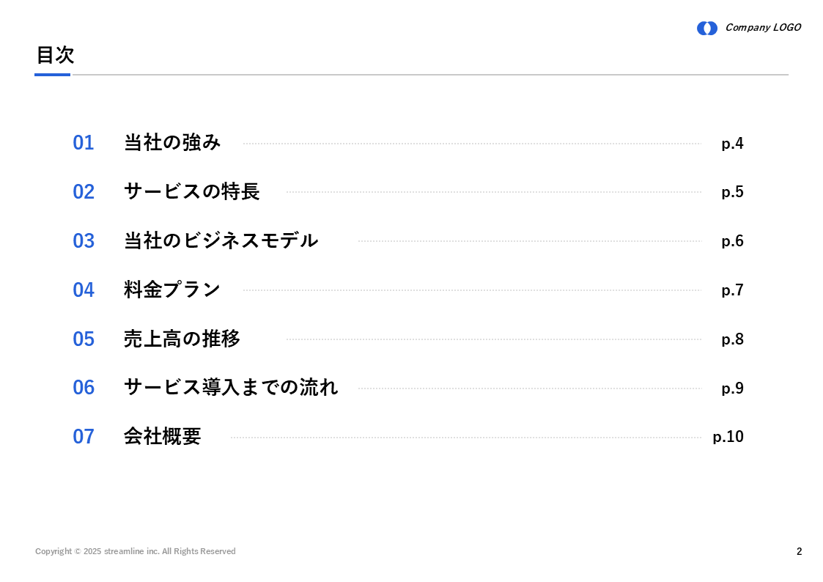Select the 目次 slide title
This screenshot has height=582, width=823.
pos(55,55)
